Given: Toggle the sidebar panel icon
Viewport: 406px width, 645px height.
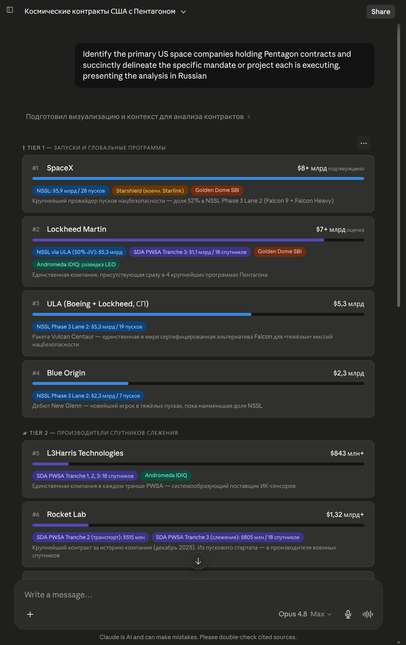Looking at the screenshot, I should (x=10, y=10).
